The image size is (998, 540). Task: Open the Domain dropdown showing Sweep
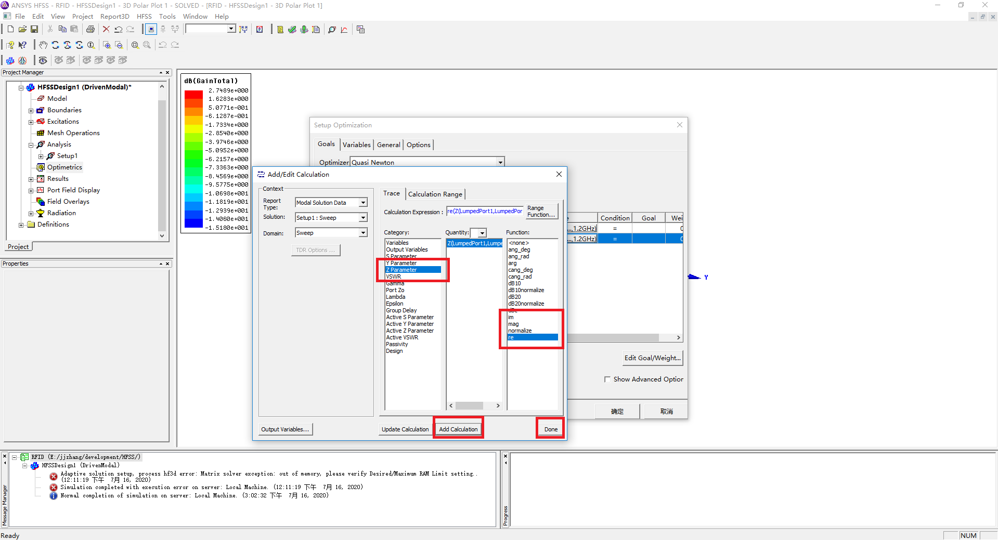coord(363,233)
